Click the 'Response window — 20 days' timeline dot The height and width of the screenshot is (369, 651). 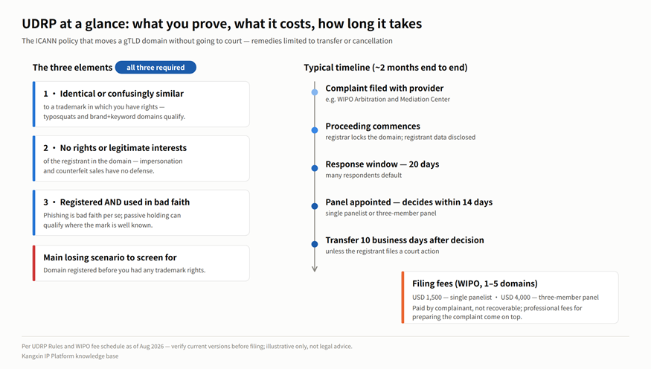coord(315,168)
